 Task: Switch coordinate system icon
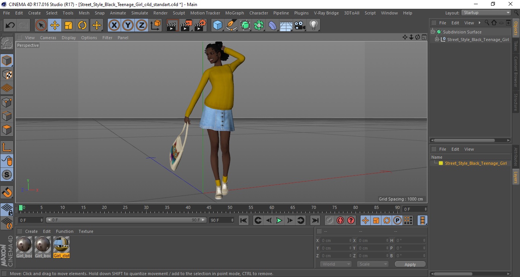[x=156, y=25]
